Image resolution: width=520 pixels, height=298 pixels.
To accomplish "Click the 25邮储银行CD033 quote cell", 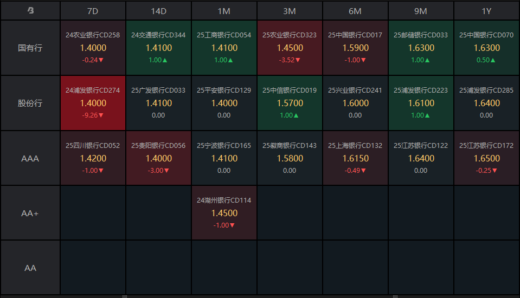I will click(421, 48).
